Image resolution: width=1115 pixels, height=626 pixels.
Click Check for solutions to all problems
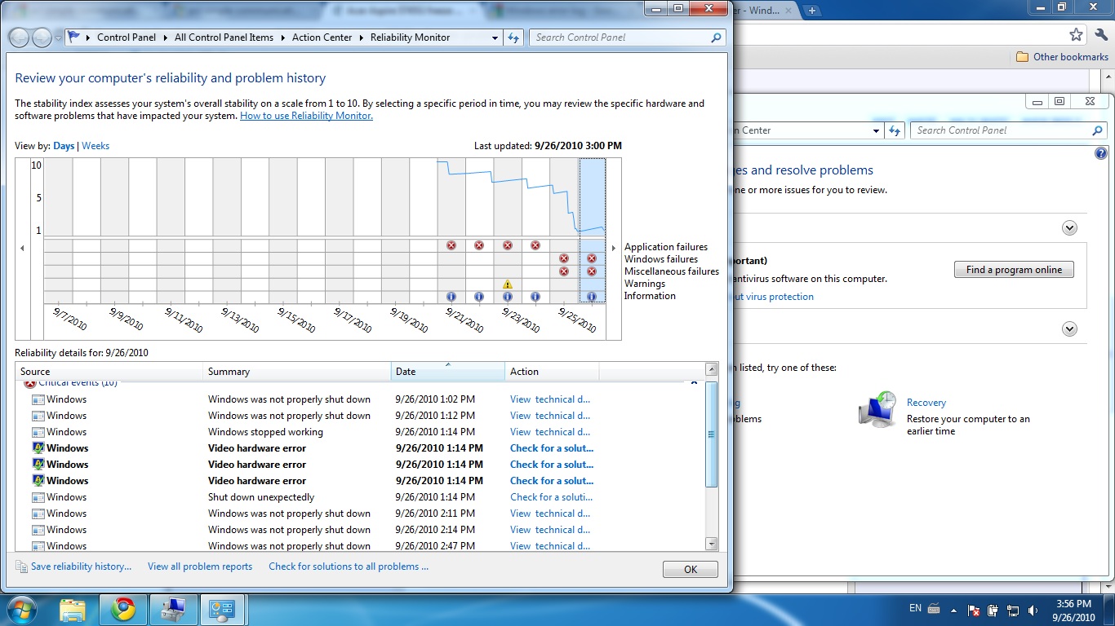(349, 566)
